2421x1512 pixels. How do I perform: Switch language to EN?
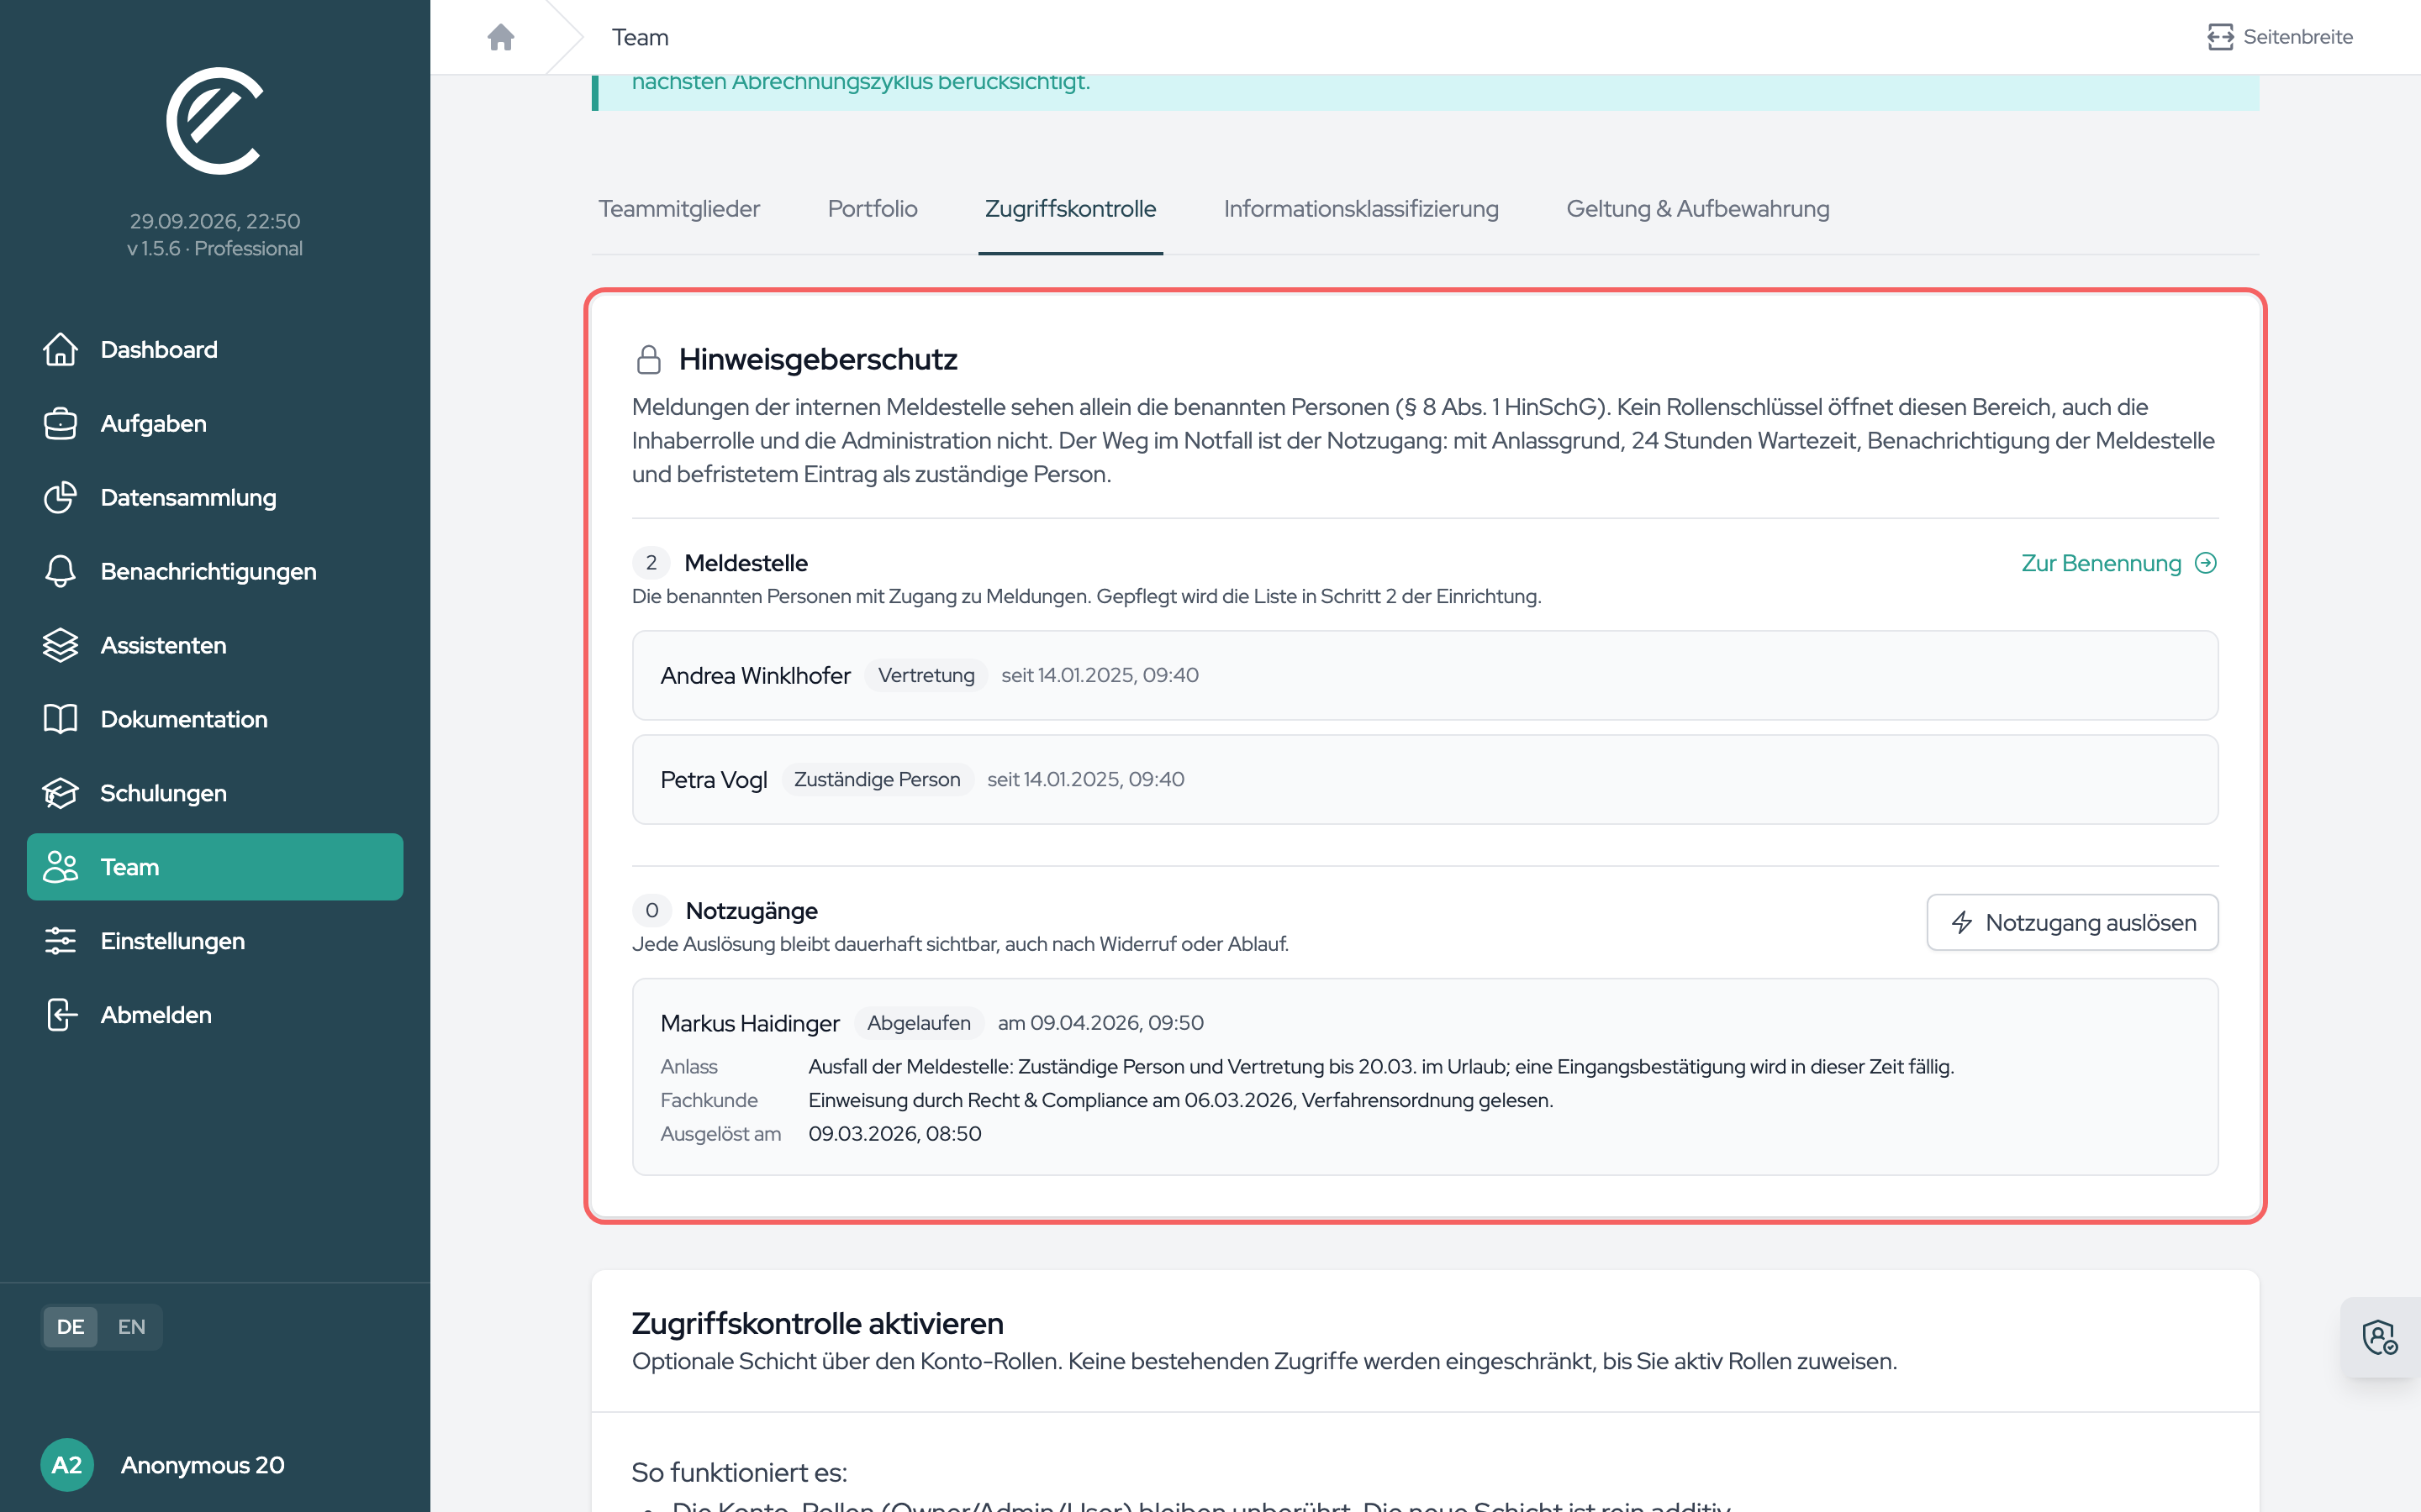[131, 1327]
